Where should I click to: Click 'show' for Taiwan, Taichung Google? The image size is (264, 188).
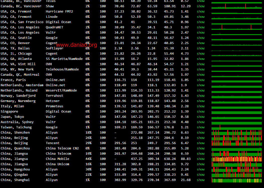click(x=201, y=127)
